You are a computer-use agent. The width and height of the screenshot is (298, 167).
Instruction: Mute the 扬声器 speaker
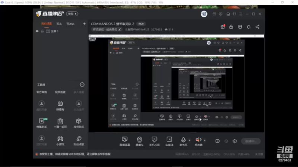(199, 141)
